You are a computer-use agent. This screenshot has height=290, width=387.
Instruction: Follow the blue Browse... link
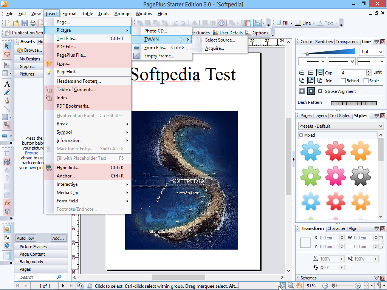click(x=34, y=153)
